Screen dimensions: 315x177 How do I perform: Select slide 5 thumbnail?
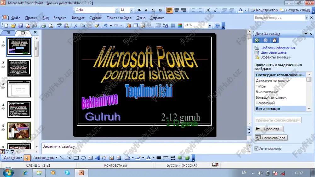(x=19, y=131)
